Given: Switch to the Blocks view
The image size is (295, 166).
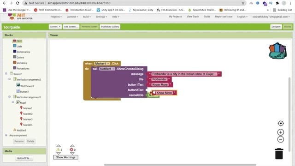Looking at the screenshot, I should 288,27.
